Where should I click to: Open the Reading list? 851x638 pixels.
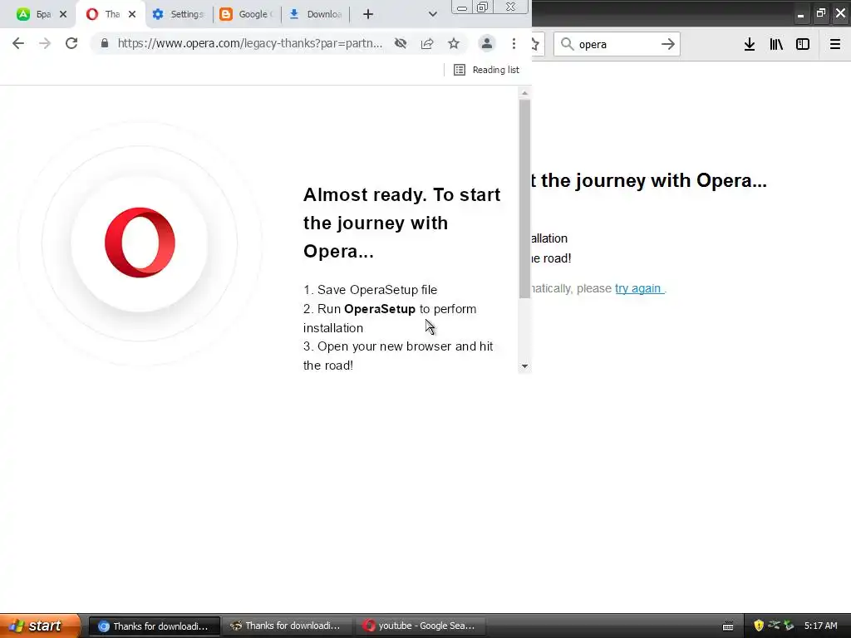[x=487, y=70]
